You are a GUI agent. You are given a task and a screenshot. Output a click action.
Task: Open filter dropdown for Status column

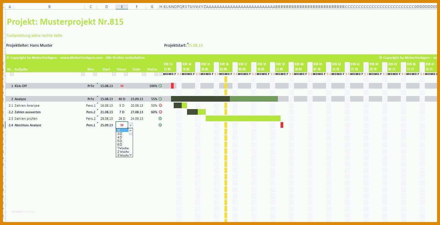(157, 74)
